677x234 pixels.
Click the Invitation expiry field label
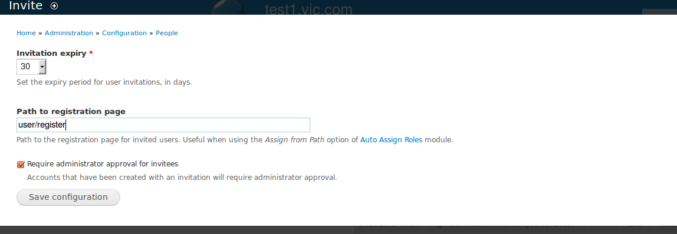(x=51, y=54)
